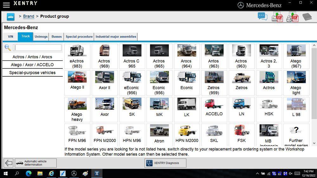Click Automatic vehicle determination button
Viewport: 317px width, 178px height.
point(36,163)
